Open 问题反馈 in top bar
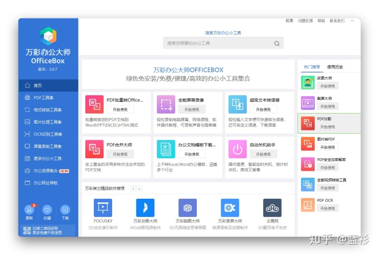The image size is (379, 255). (x=305, y=21)
